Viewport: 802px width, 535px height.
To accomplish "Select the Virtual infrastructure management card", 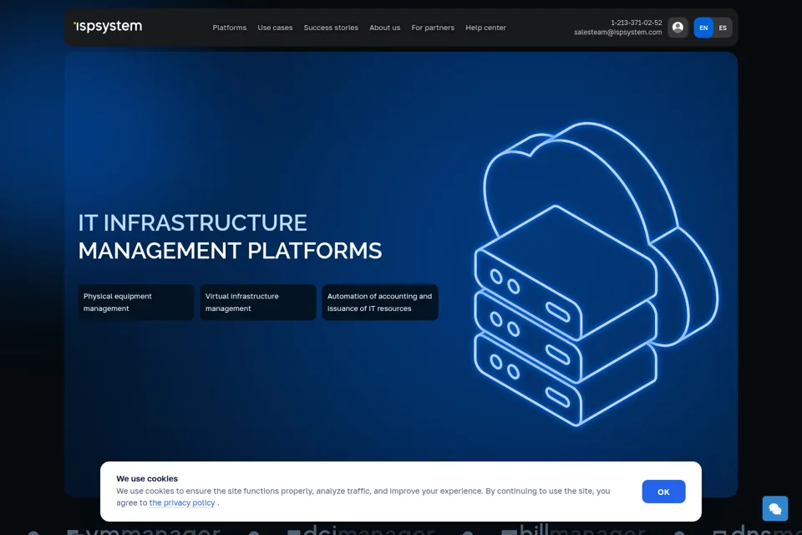I will click(258, 302).
